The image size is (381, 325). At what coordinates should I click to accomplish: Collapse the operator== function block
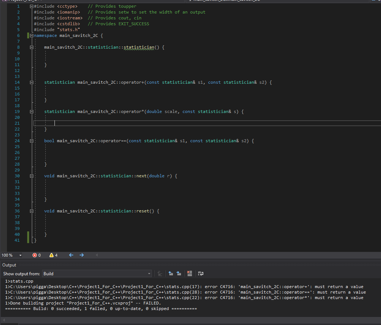tap(31, 141)
